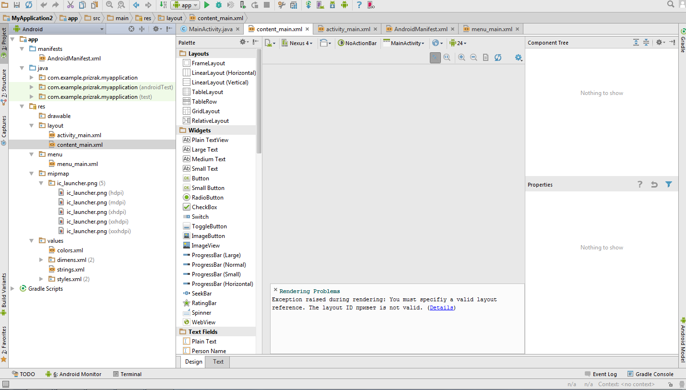The height and width of the screenshot is (390, 686).
Task: Expand the dimens.xml (2) node
Action: (x=41, y=260)
